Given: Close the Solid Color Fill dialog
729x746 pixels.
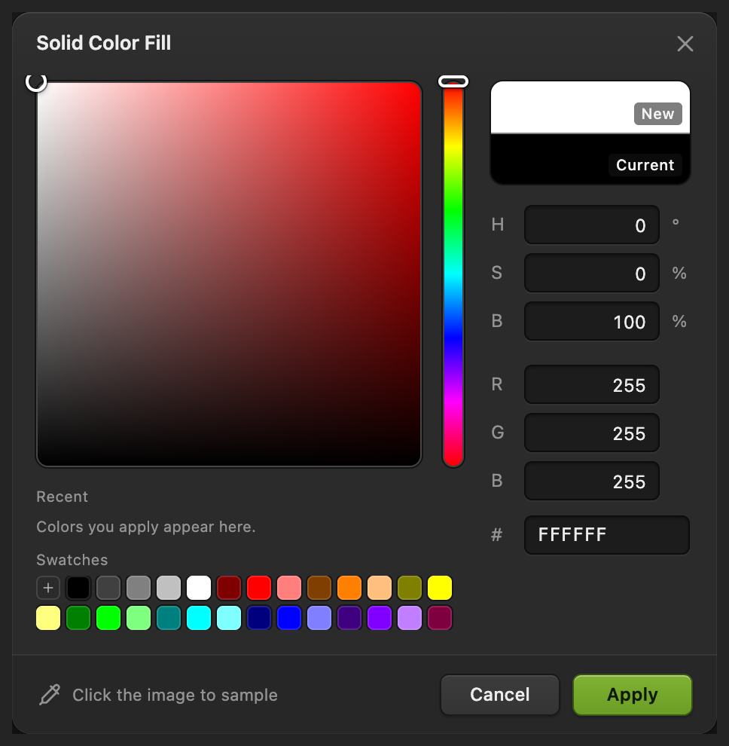Looking at the screenshot, I should pyautogui.click(x=685, y=44).
